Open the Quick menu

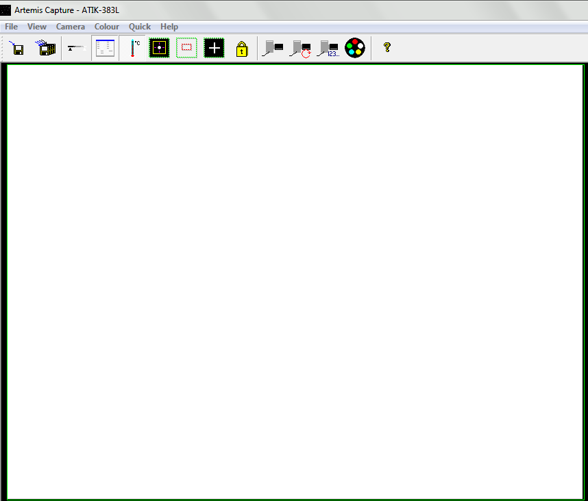tap(140, 27)
